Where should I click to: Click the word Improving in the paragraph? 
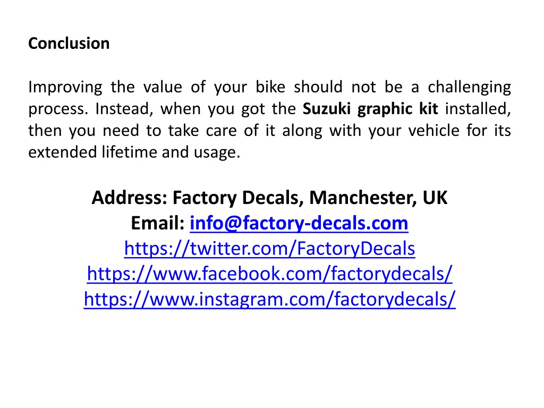click(x=65, y=88)
